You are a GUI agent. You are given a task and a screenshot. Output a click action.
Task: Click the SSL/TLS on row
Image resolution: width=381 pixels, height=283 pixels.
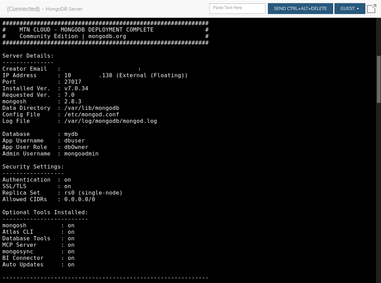click(37, 187)
